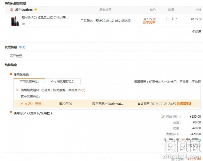Click the 即将过期 badge on the coupon
This screenshot has height=161, width=203.
184,104
